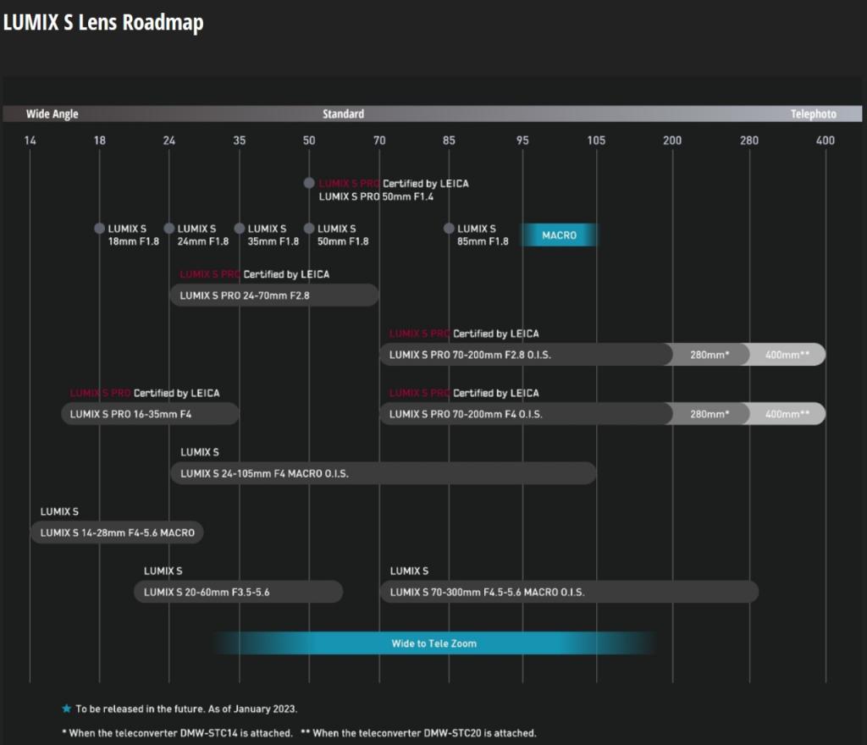Click the dot marker for LUMIX S 18mm F1.8
The image size is (867, 745).
click(x=100, y=229)
